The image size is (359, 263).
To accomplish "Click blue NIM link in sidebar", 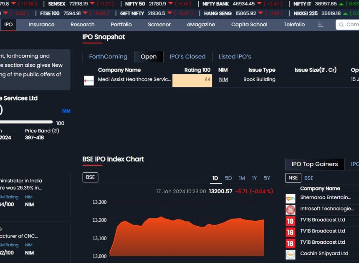I will tap(66, 111).
